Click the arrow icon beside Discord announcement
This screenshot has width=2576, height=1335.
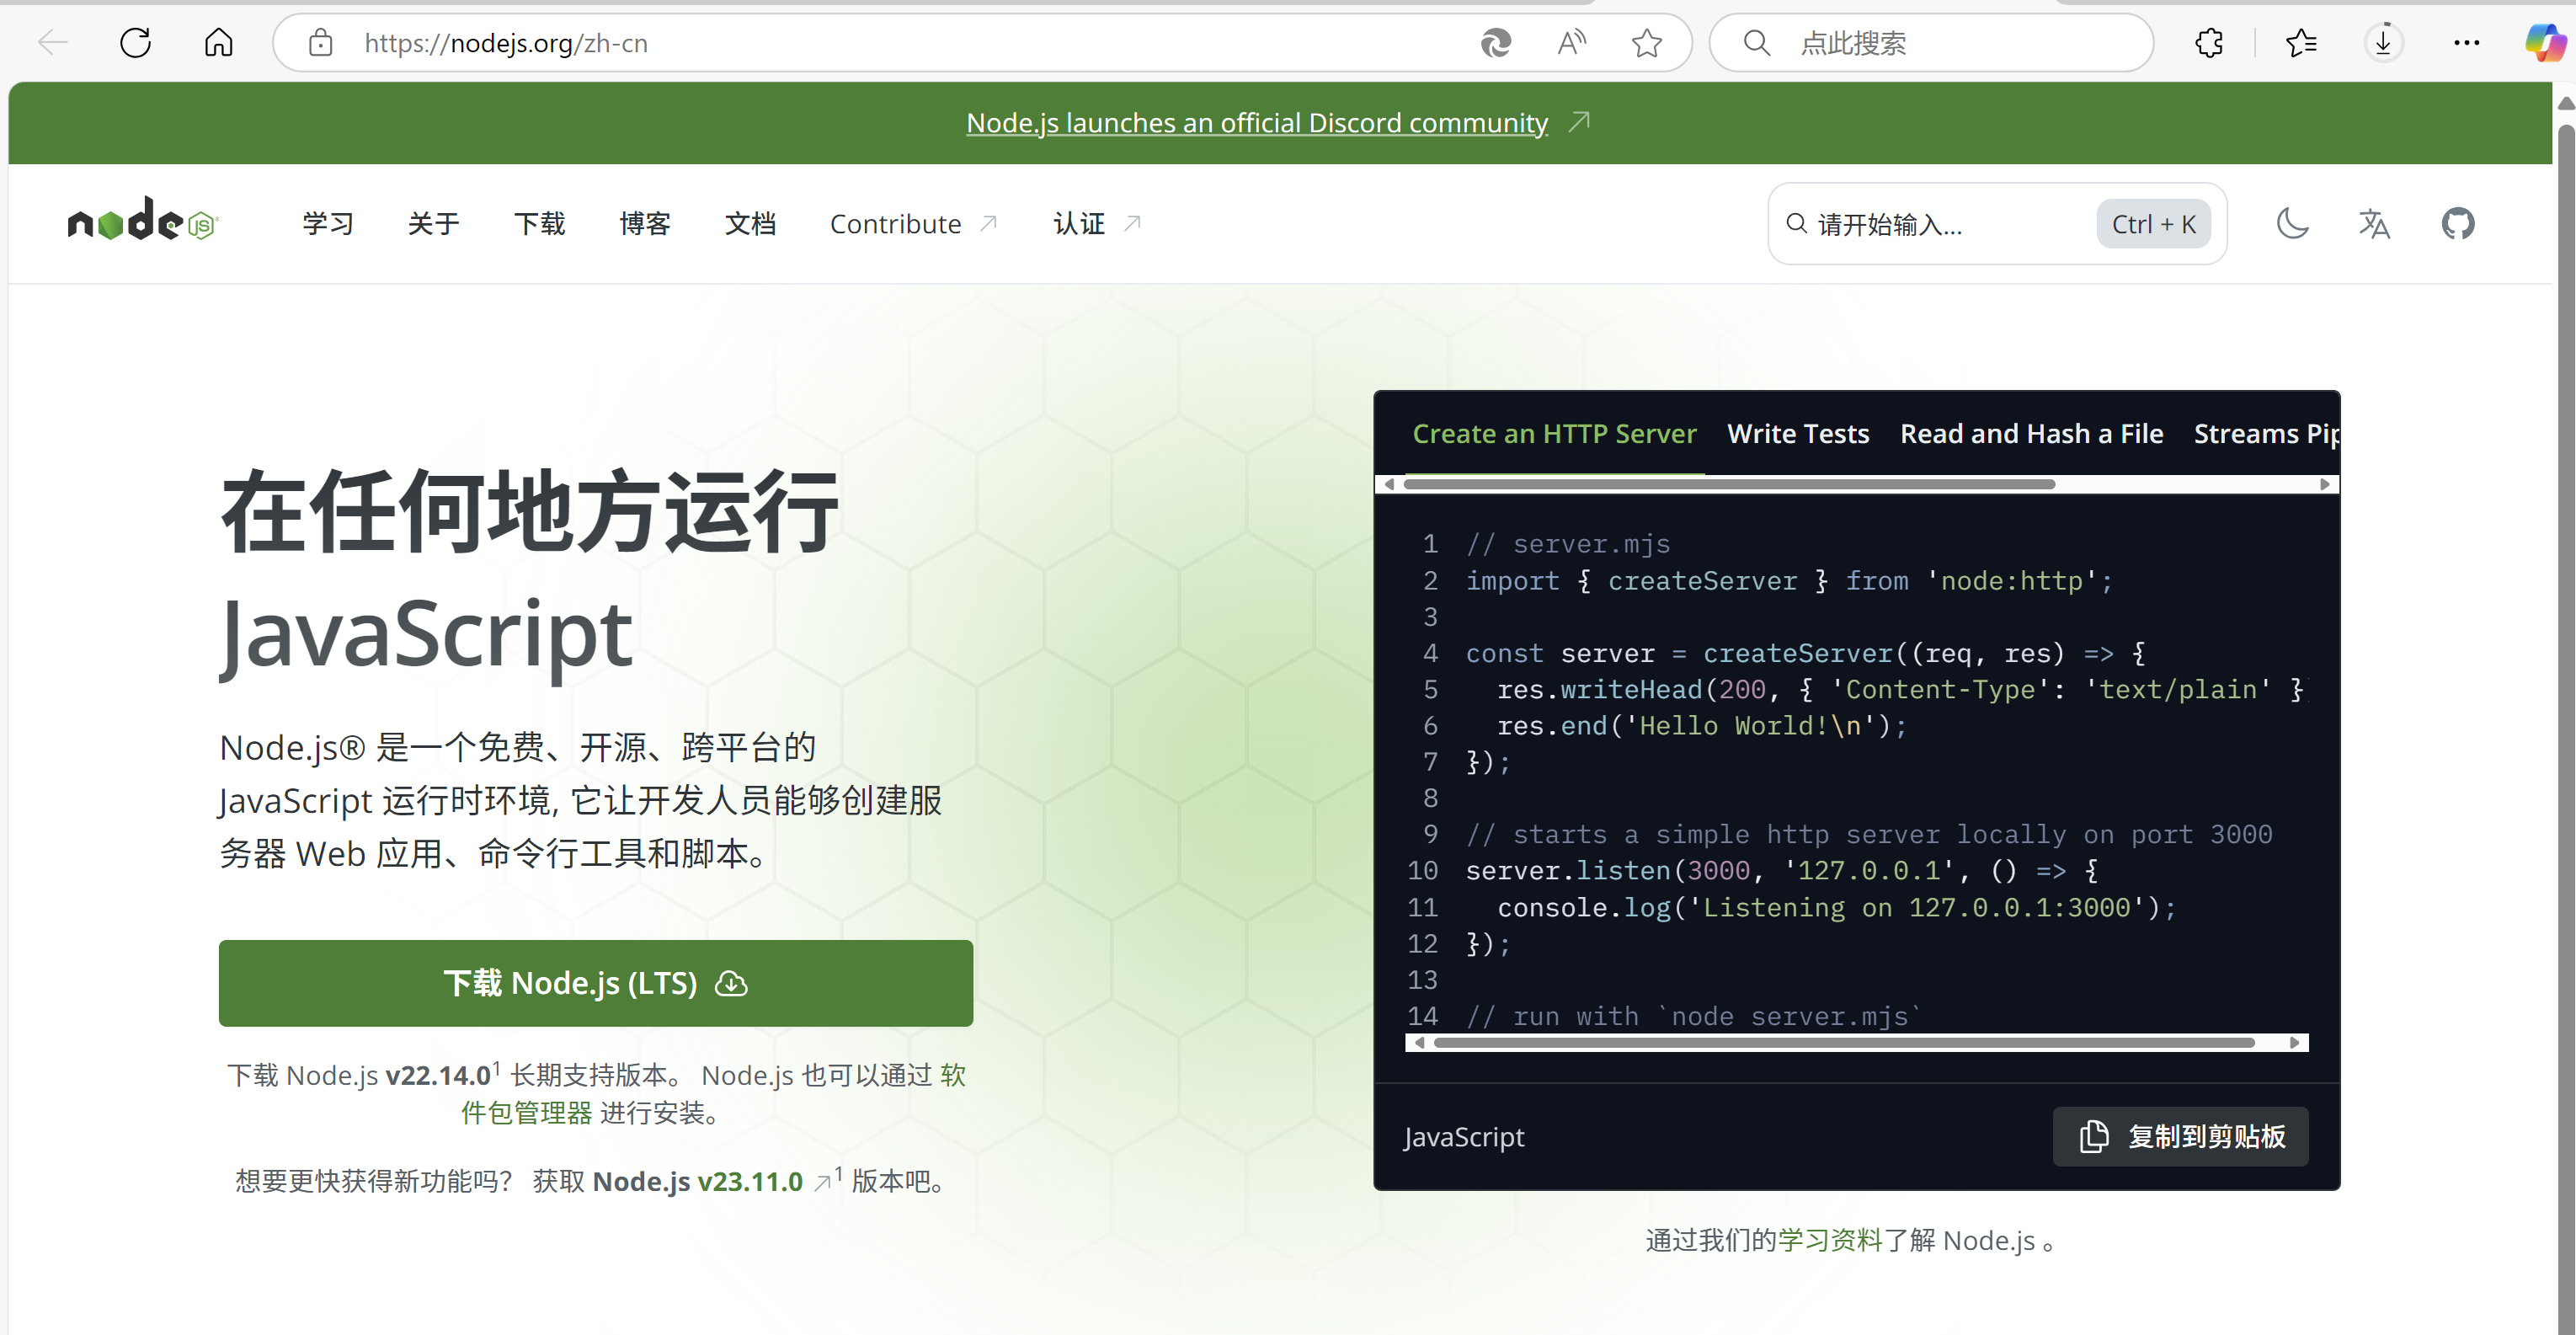1579,122
